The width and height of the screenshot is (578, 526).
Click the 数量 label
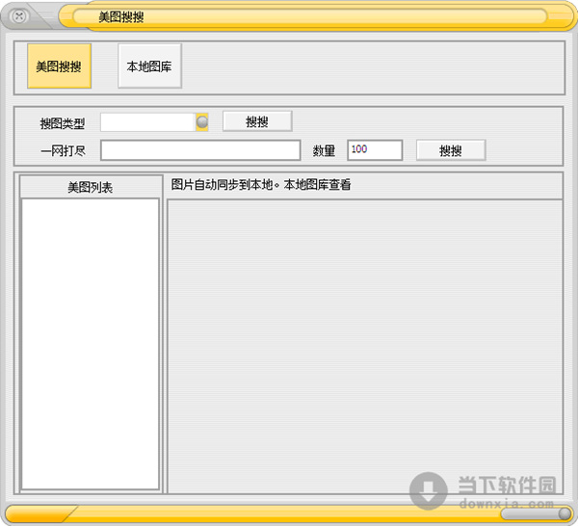point(324,150)
